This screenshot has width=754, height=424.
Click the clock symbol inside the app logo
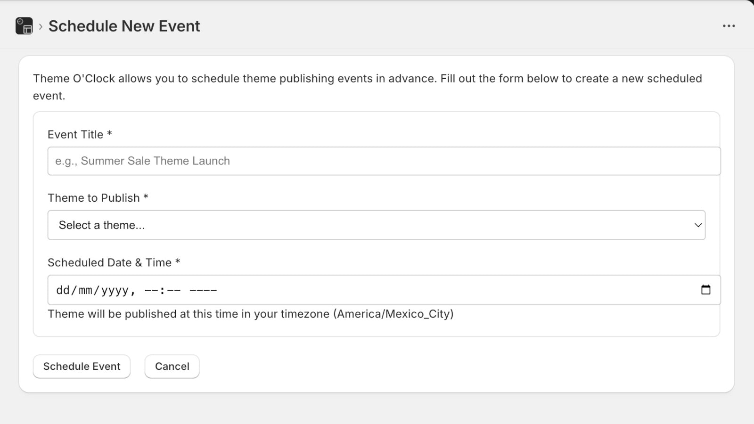[x=21, y=22]
